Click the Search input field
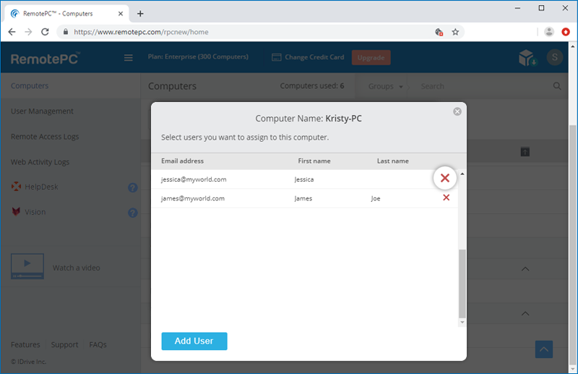Image resolution: width=578 pixels, height=374 pixels. click(483, 86)
